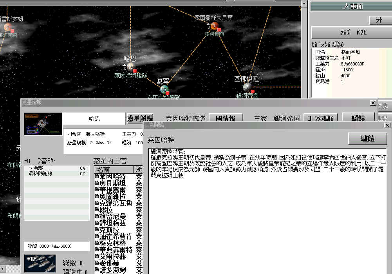Screen dimensions: 392x274
Task: Sort officer list by 名前 column header
Action: [x=114, y=169]
